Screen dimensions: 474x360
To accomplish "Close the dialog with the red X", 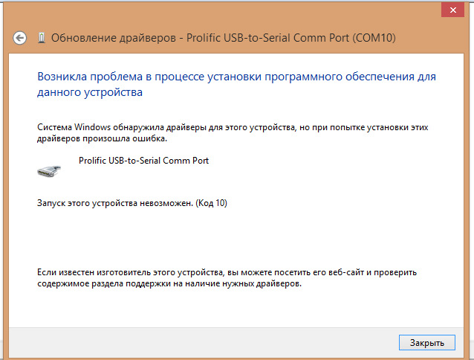I will pos(453,9).
